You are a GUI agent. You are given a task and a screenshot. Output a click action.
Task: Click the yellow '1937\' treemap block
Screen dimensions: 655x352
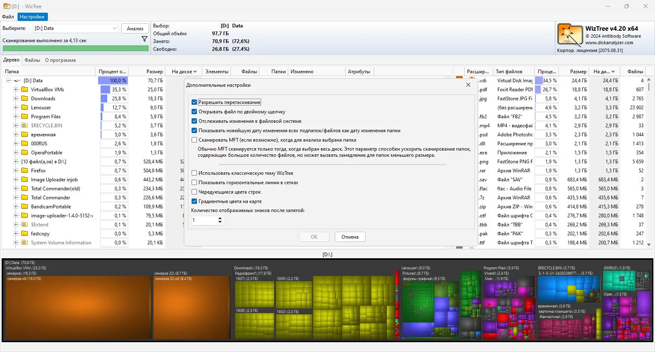[255, 291]
